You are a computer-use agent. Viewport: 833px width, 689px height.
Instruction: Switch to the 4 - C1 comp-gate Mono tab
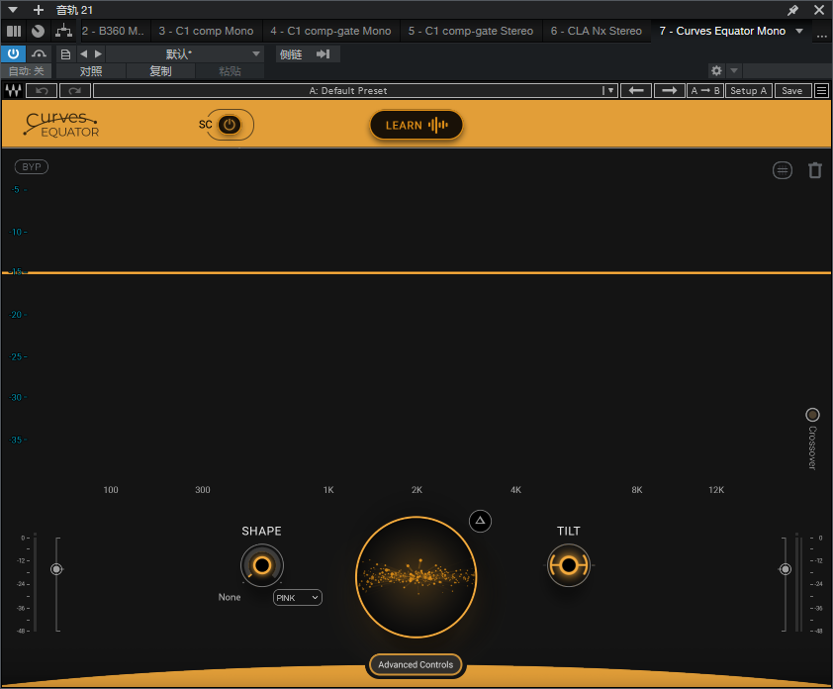330,31
